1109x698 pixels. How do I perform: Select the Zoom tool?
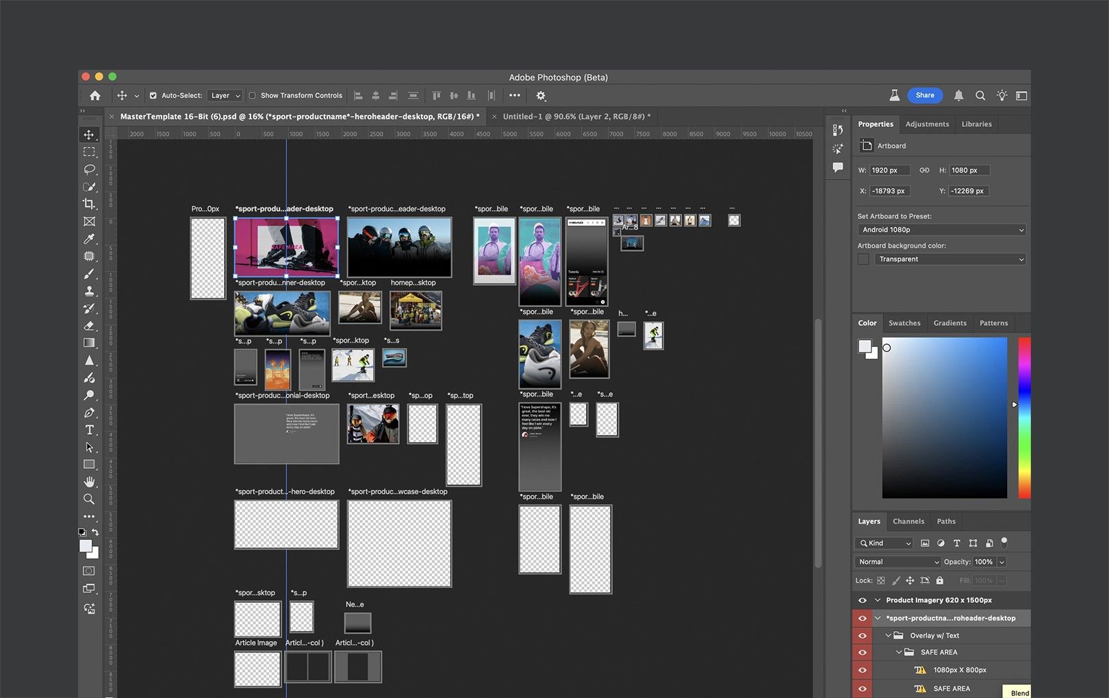click(x=89, y=499)
